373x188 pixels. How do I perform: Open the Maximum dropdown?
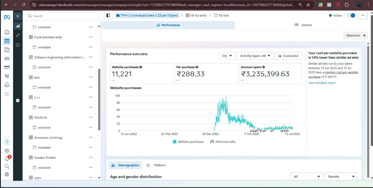[355, 35]
